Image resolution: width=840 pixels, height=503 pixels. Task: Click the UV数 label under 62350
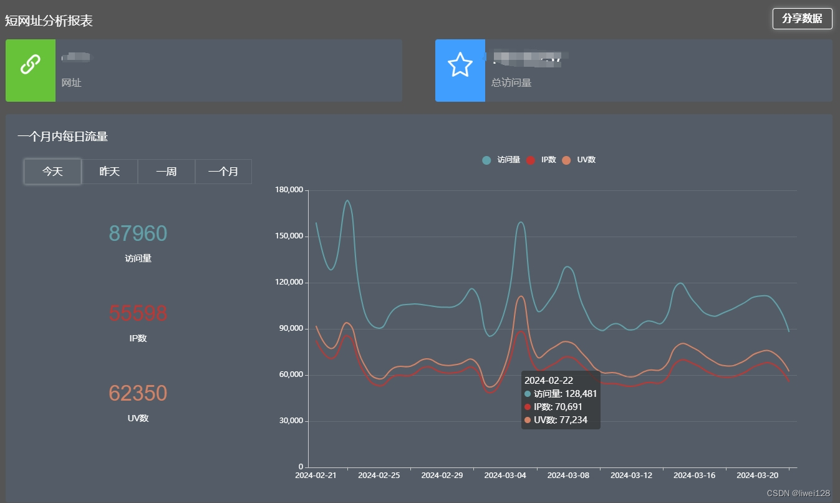138,418
